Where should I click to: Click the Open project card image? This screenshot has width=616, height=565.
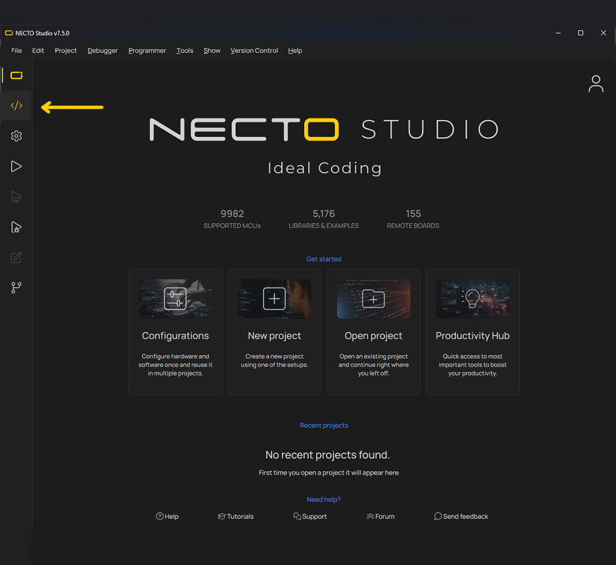[x=373, y=299]
